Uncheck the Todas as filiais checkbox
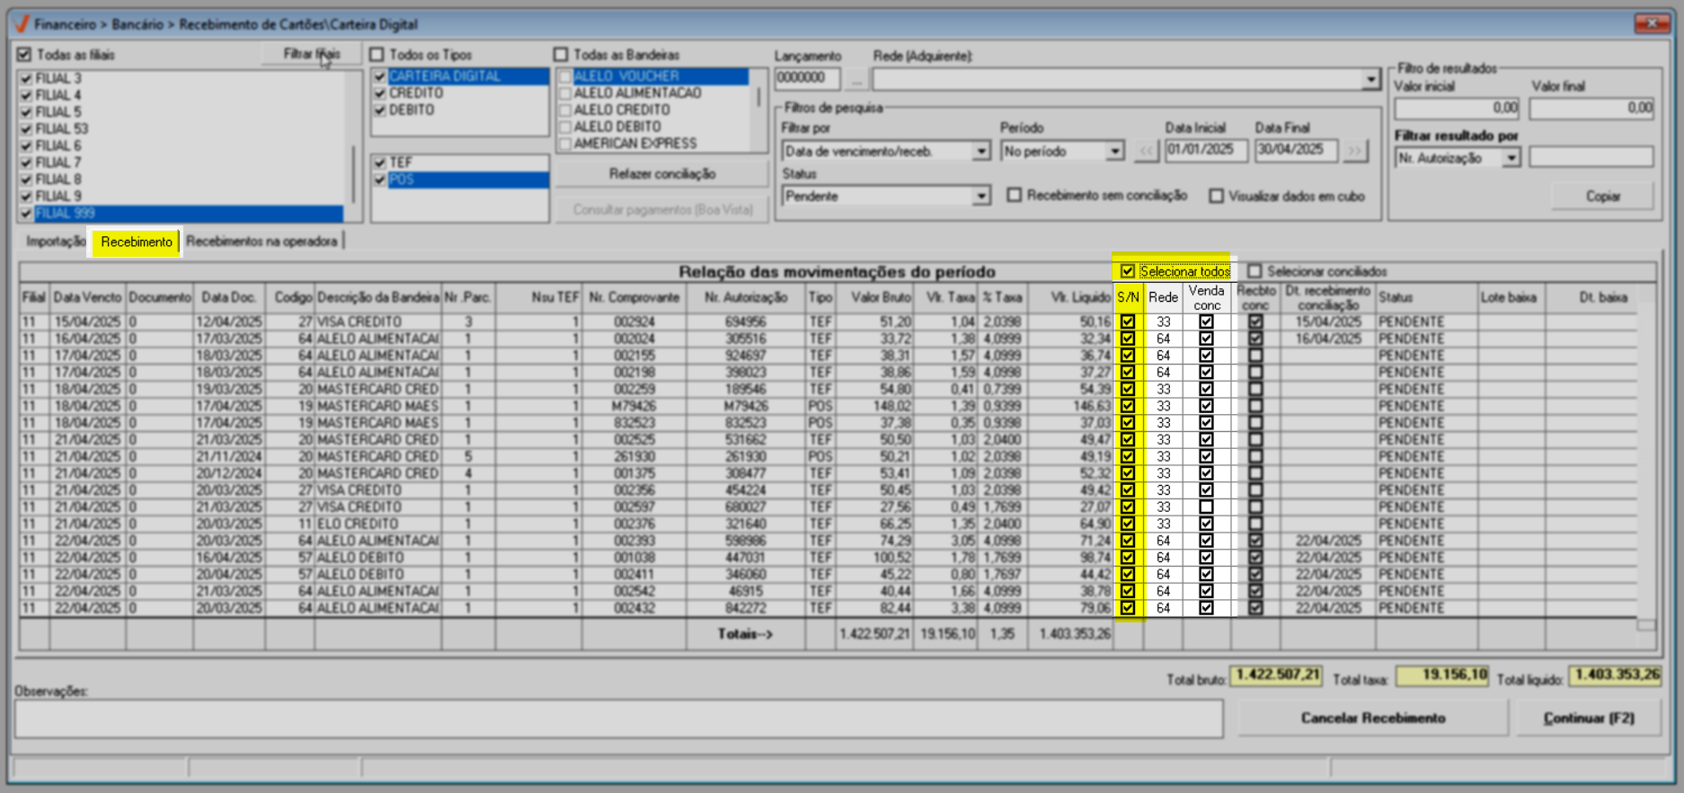The width and height of the screenshot is (1684, 793). pos(24,55)
